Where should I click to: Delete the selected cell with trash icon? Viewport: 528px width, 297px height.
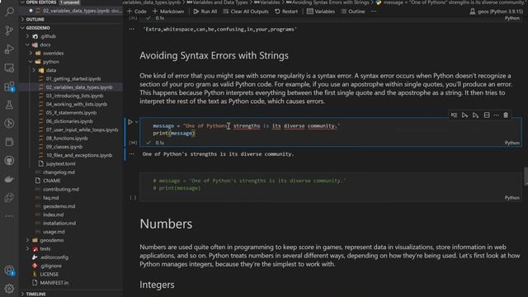point(506,115)
